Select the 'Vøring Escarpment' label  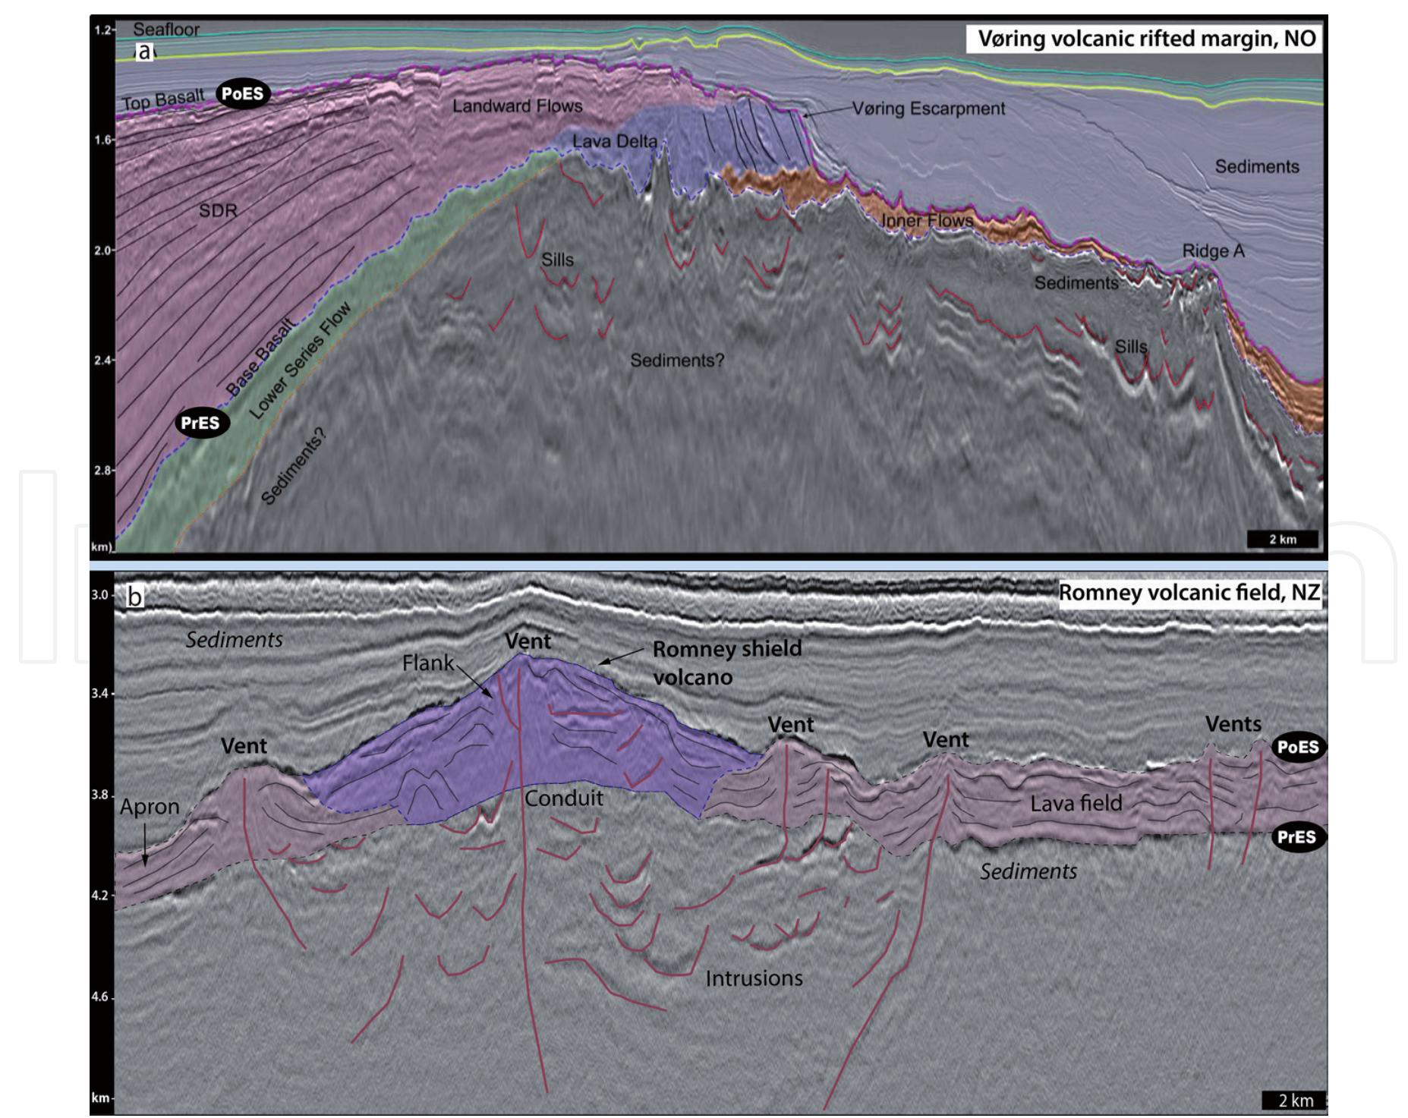coord(928,109)
